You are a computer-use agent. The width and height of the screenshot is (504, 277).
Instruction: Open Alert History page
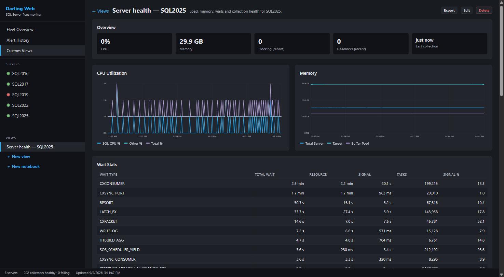[x=42, y=40]
